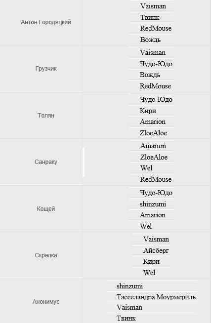Select Тасселандра Моурмериль under Анонимус
Screen dimensions: 211x323
(x=156, y=297)
